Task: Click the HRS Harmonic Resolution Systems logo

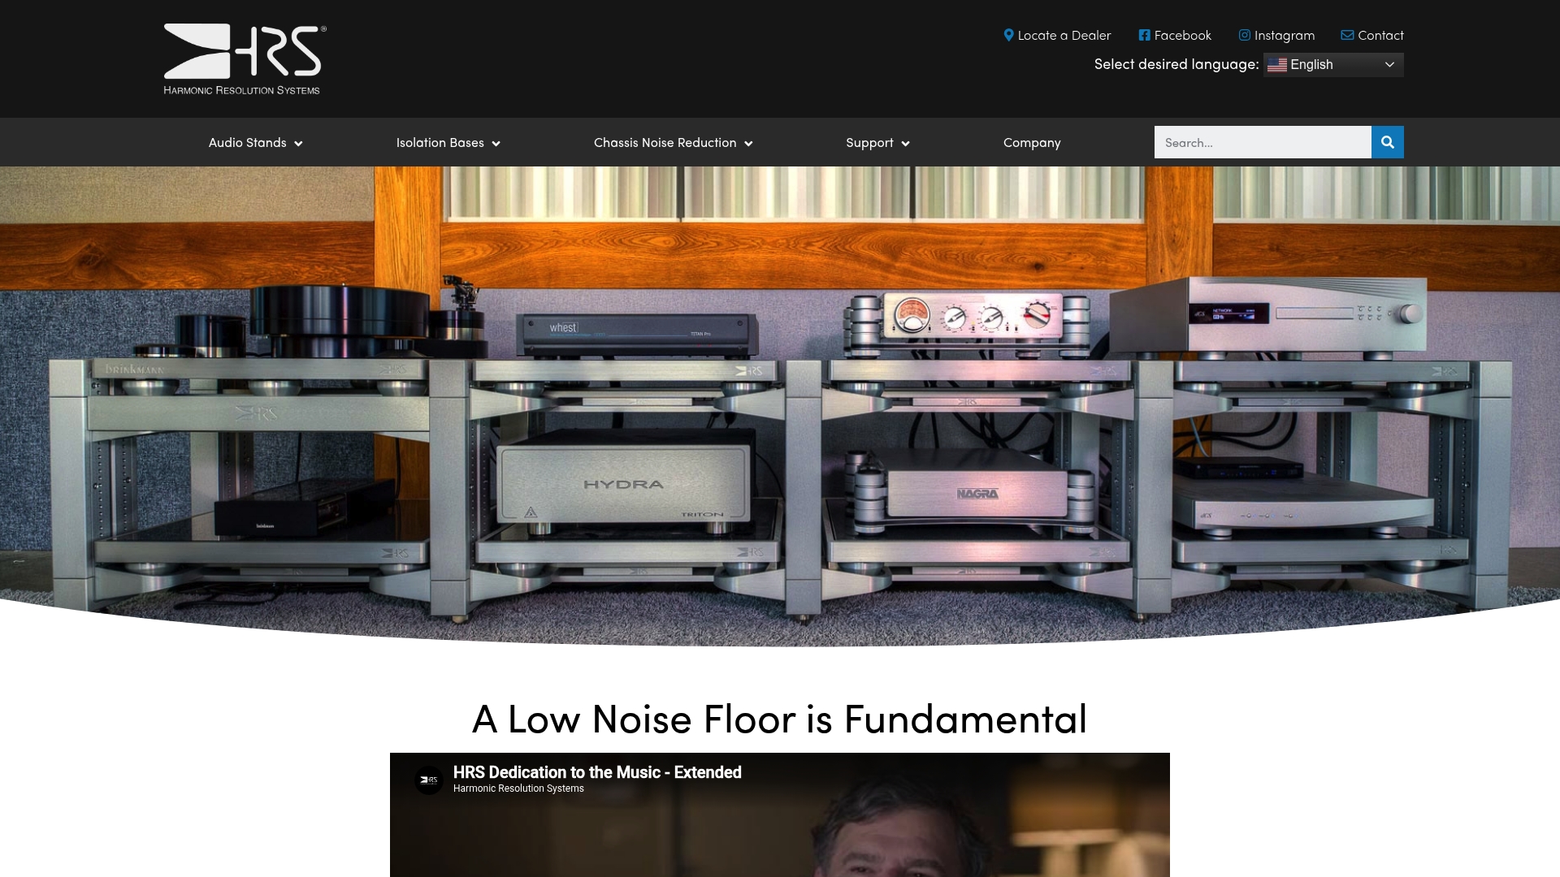Action: [x=245, y=59]
